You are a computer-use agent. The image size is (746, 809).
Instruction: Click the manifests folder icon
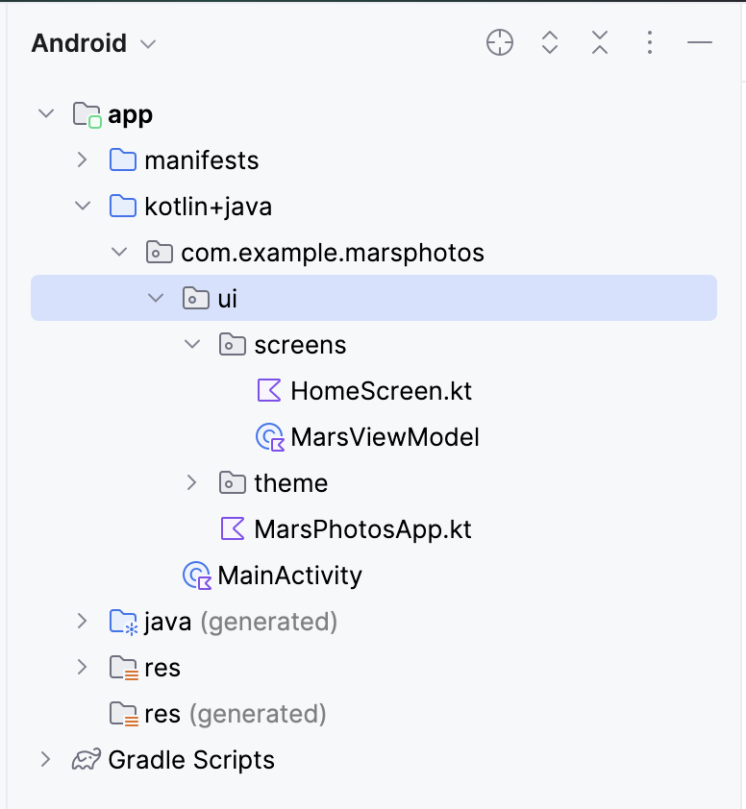(123, 159)
